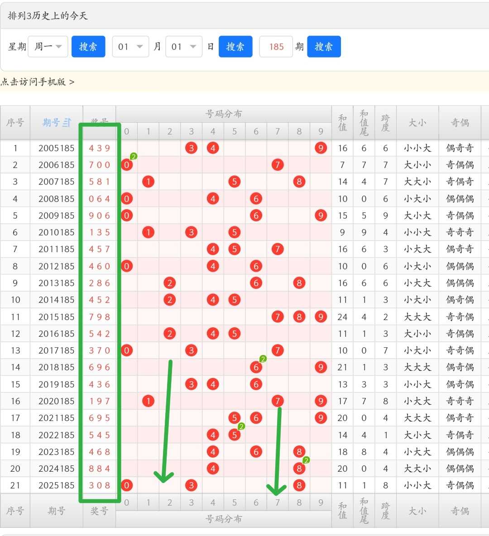Open the 周一 weekday dropdown

coord(48,47)
